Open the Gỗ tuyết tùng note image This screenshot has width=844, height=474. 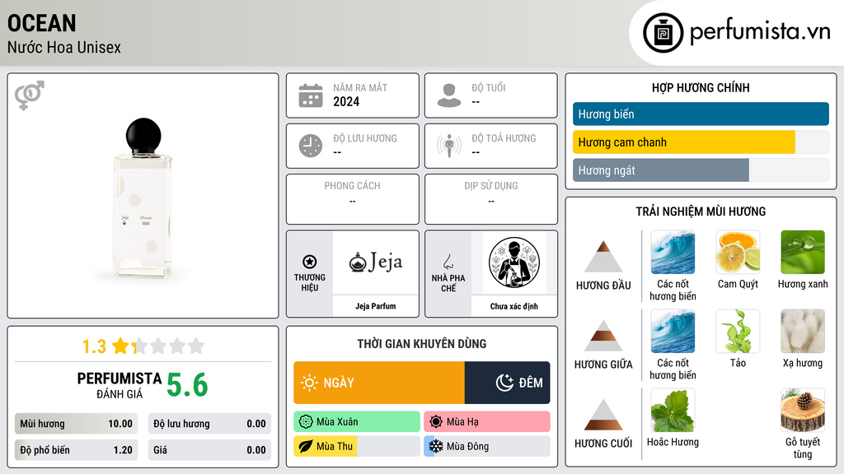pos(803,410)
